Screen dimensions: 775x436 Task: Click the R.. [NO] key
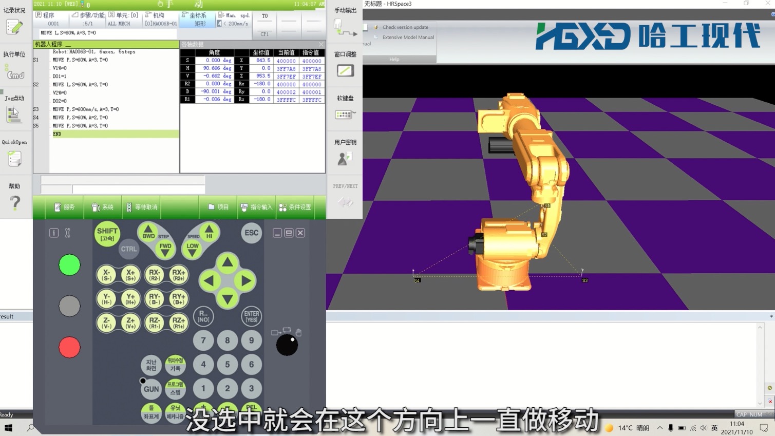[x=203, y=316]
